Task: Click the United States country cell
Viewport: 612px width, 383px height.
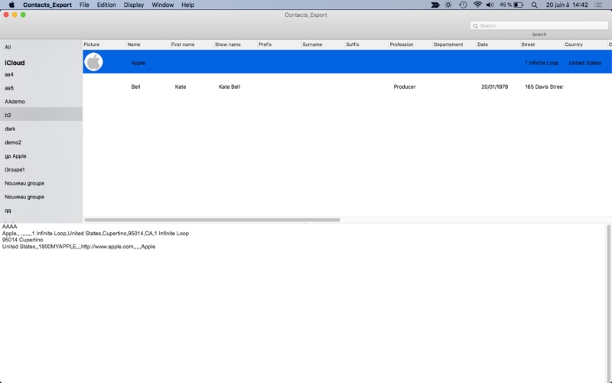Action: pos(585,63)
